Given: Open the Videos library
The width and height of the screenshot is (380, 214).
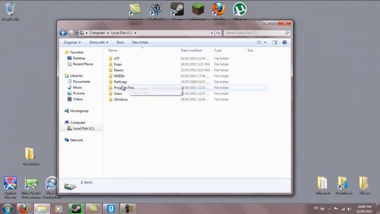Looking at the screenshot, I should pyautogui.click(x=78, y=99).
